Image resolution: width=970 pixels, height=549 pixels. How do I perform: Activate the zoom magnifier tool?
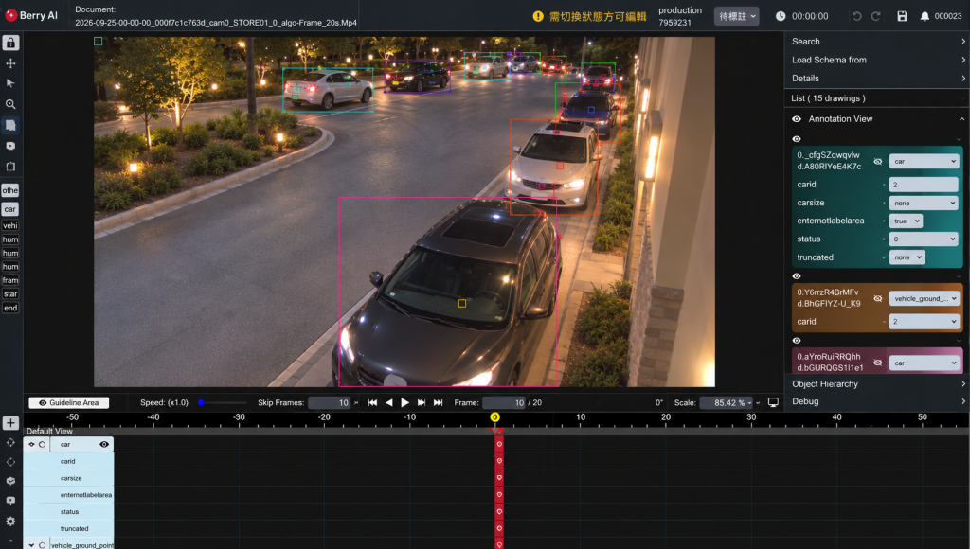pyautogui.click(x=10, y=104)
